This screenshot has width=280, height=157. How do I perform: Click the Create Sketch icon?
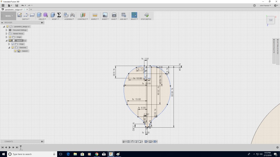pyautogui.click(x=20, y=15)
